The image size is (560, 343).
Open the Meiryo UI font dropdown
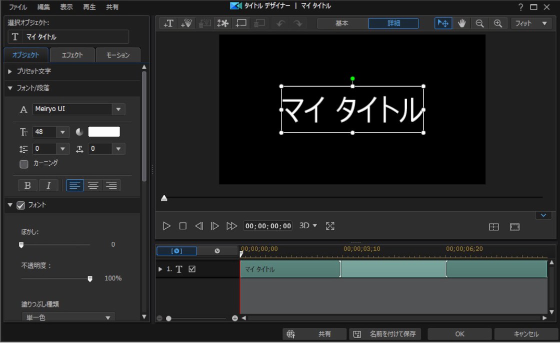(x=118, y=109)
